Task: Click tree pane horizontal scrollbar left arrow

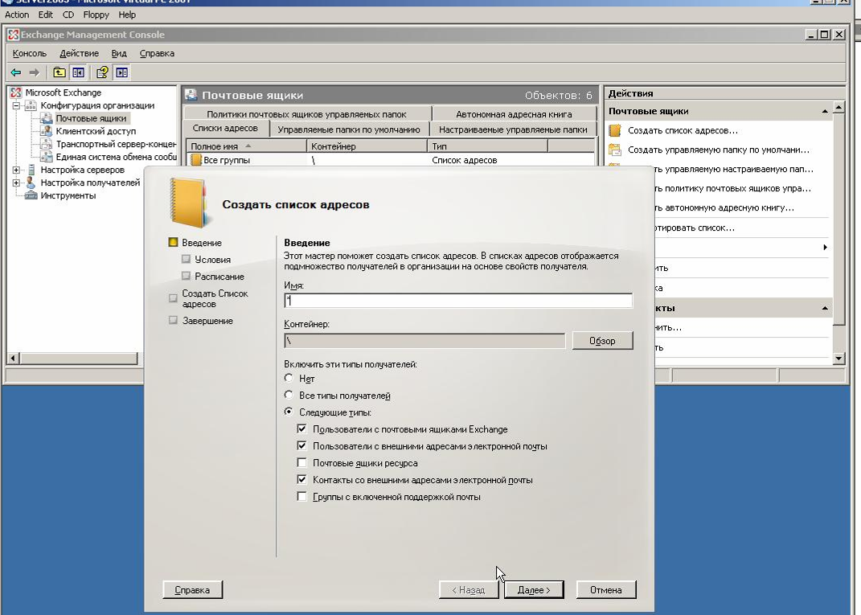Action: (x=13, y=359)
